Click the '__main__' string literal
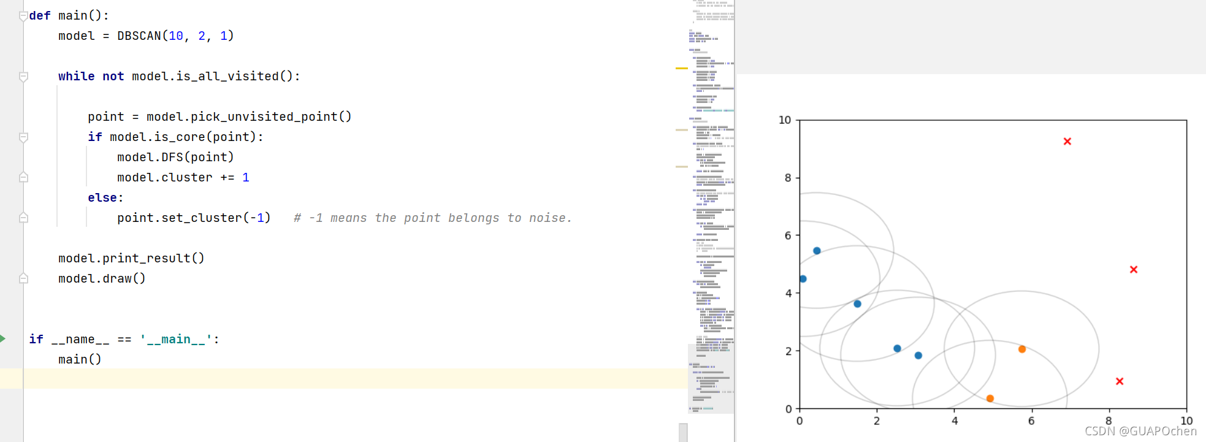Image resolution: width=1206 pixels, height=442 pixels. pyautogui.click(x=176, y=339)
